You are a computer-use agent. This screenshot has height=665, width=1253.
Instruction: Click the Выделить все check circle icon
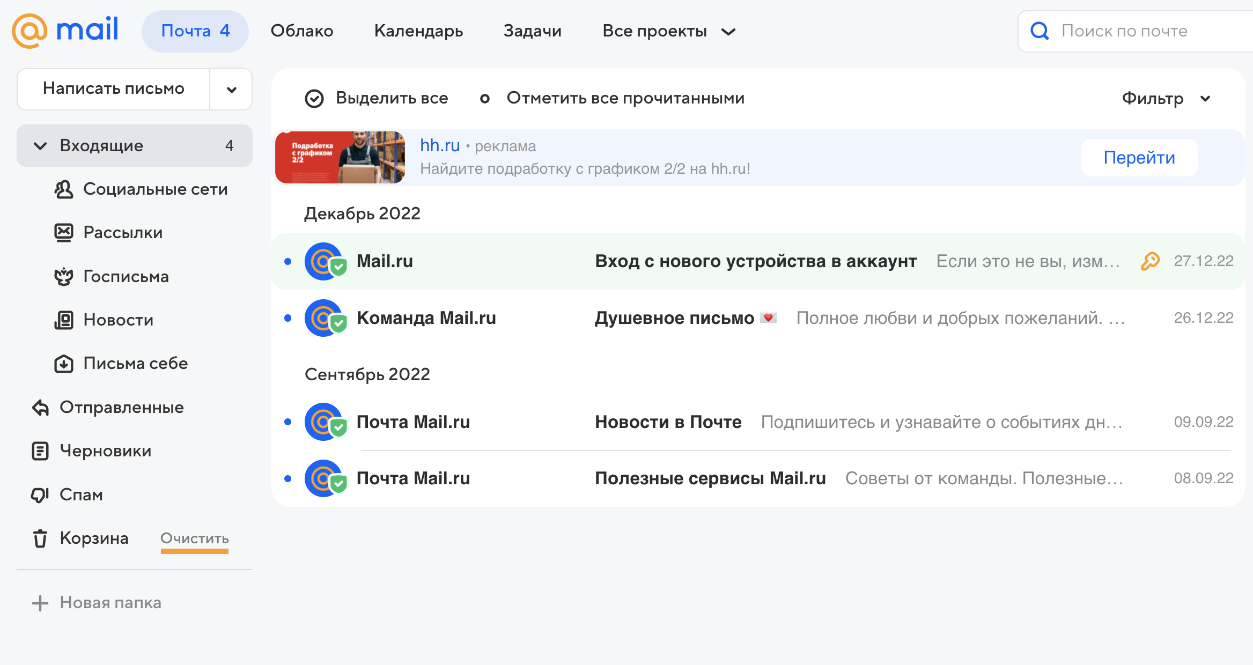[314, 99]
